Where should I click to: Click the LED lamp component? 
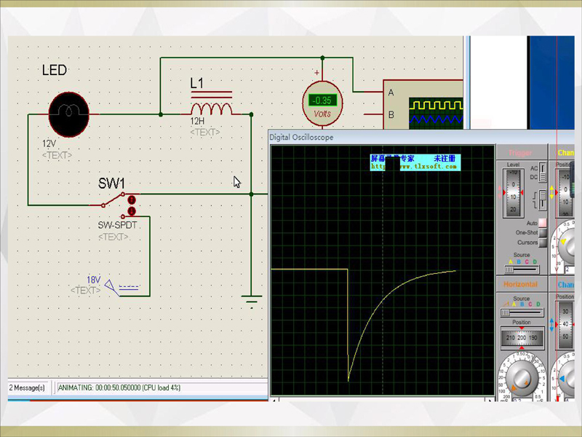68,114
